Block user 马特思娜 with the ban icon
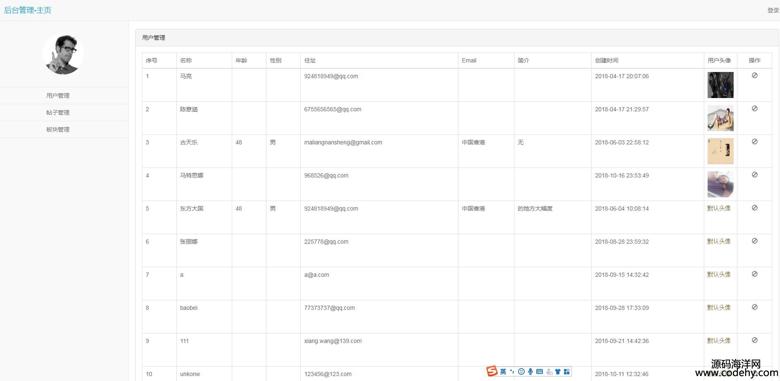This screenshot has width=780, height=381. [x=754, y=175]
